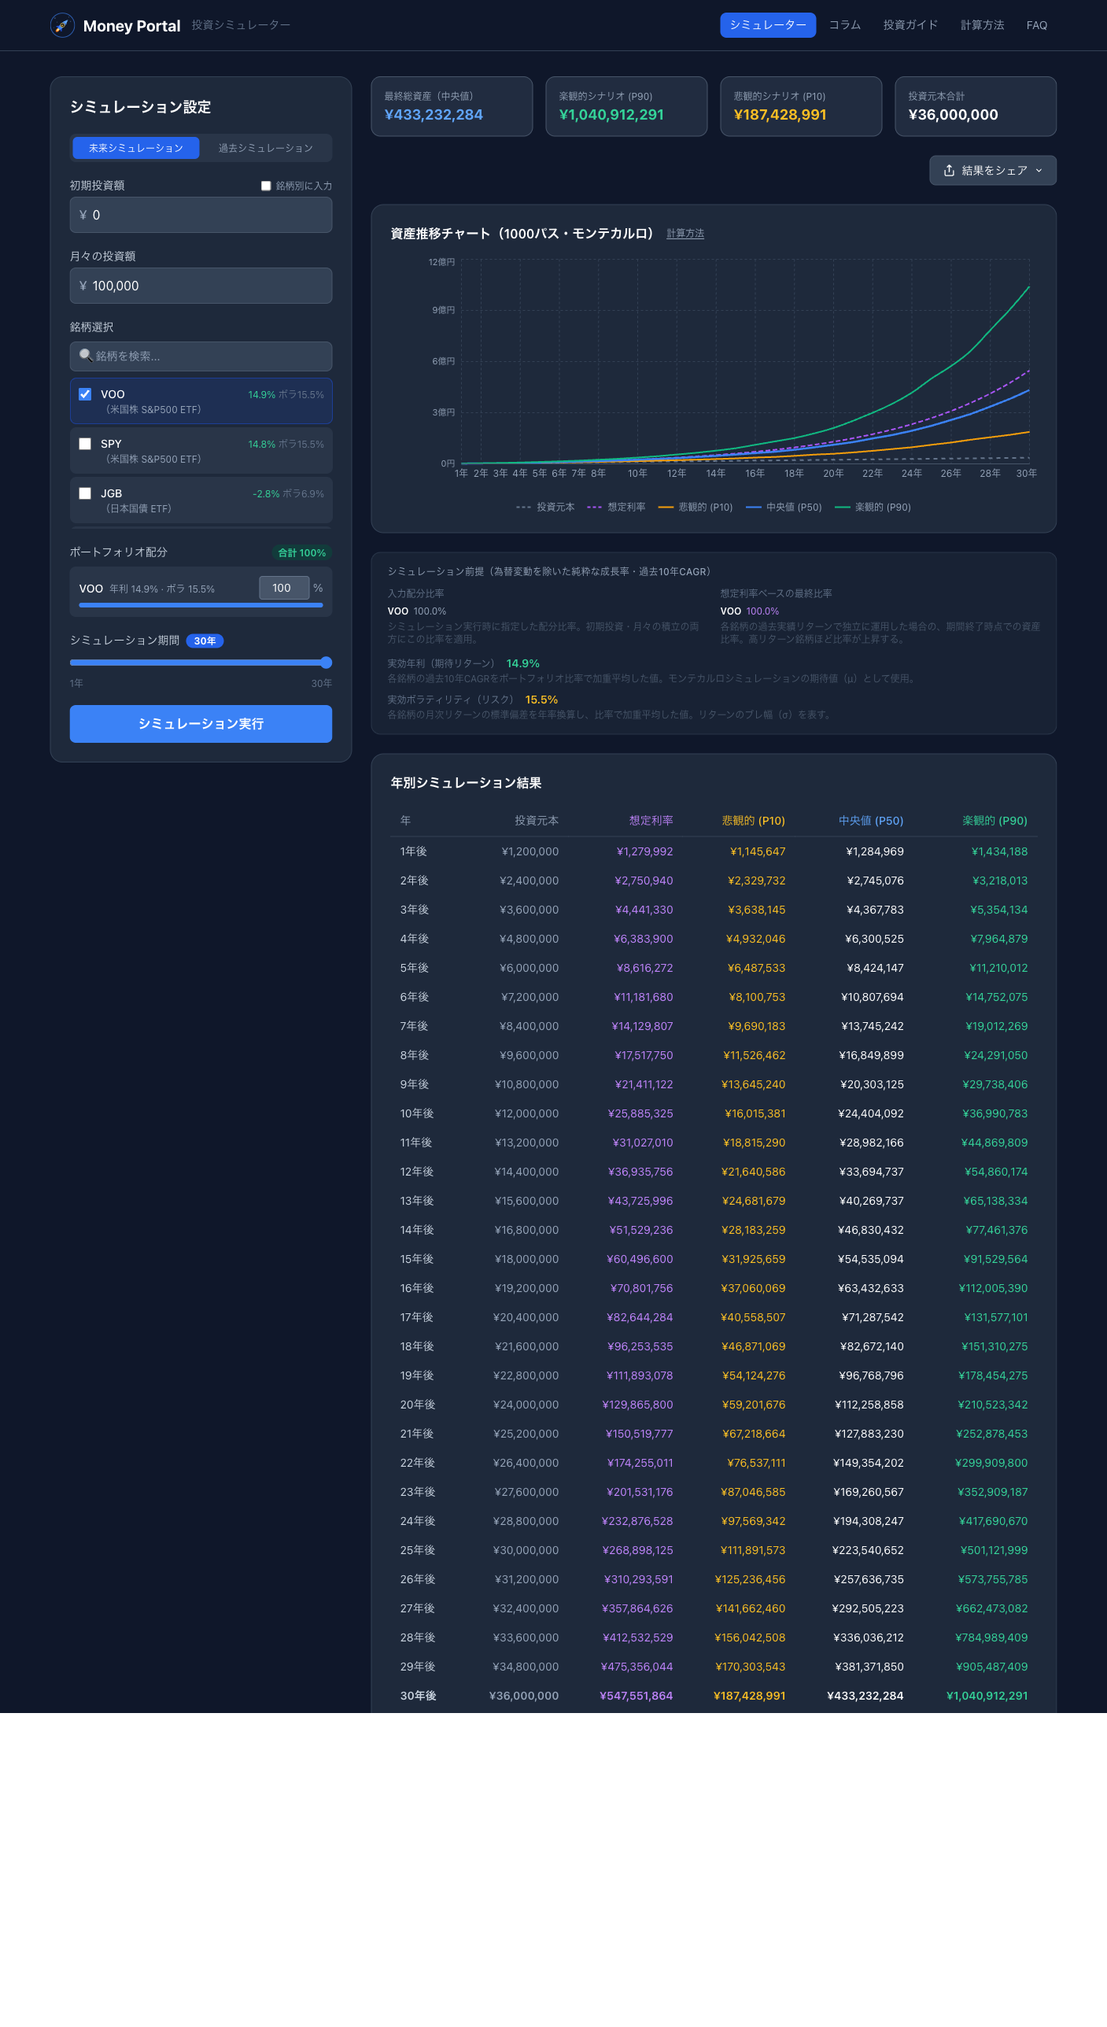Screen dimensions: 1107x2027
Task: Open the 結果をシェア dropdown chevron
Action: click(x=1039, y=171)
